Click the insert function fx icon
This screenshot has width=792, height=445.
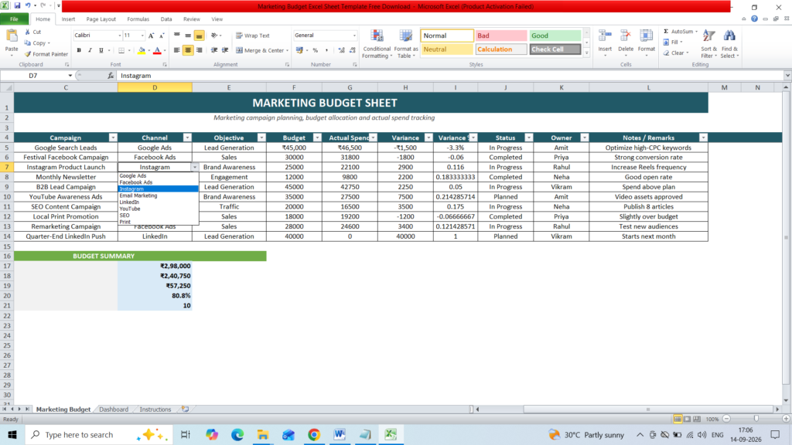tap(111, 76)
